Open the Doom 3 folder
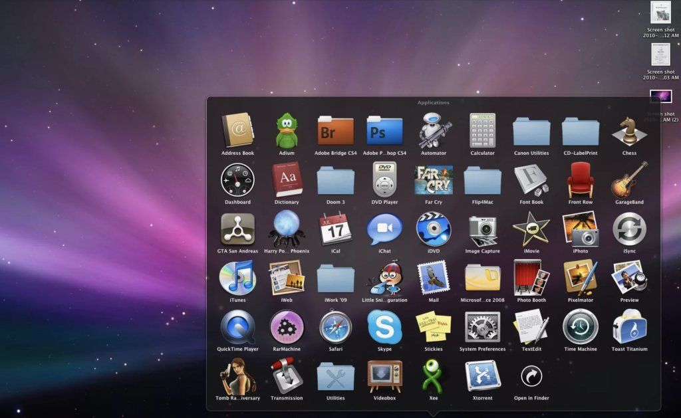Screen dimensions: 681x418 coord(336,180)
